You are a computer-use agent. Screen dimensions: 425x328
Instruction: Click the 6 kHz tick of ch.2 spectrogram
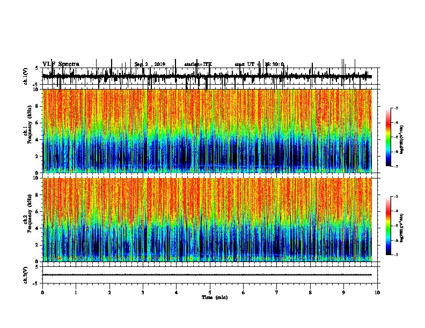click(x=38, y=212)
